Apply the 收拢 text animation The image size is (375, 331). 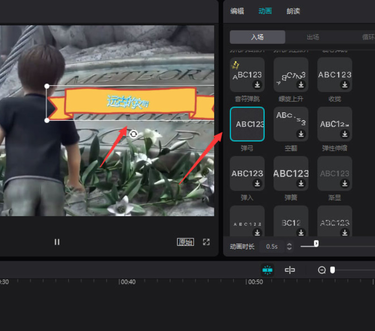click(334, 75)
